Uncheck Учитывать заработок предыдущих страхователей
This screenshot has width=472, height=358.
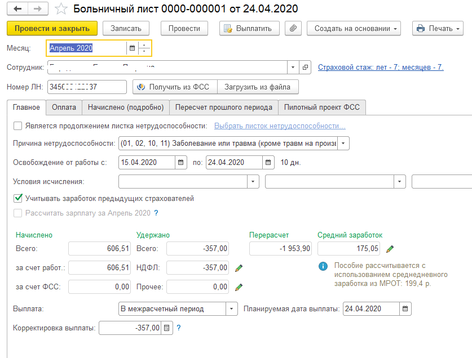tap(18, 198)
